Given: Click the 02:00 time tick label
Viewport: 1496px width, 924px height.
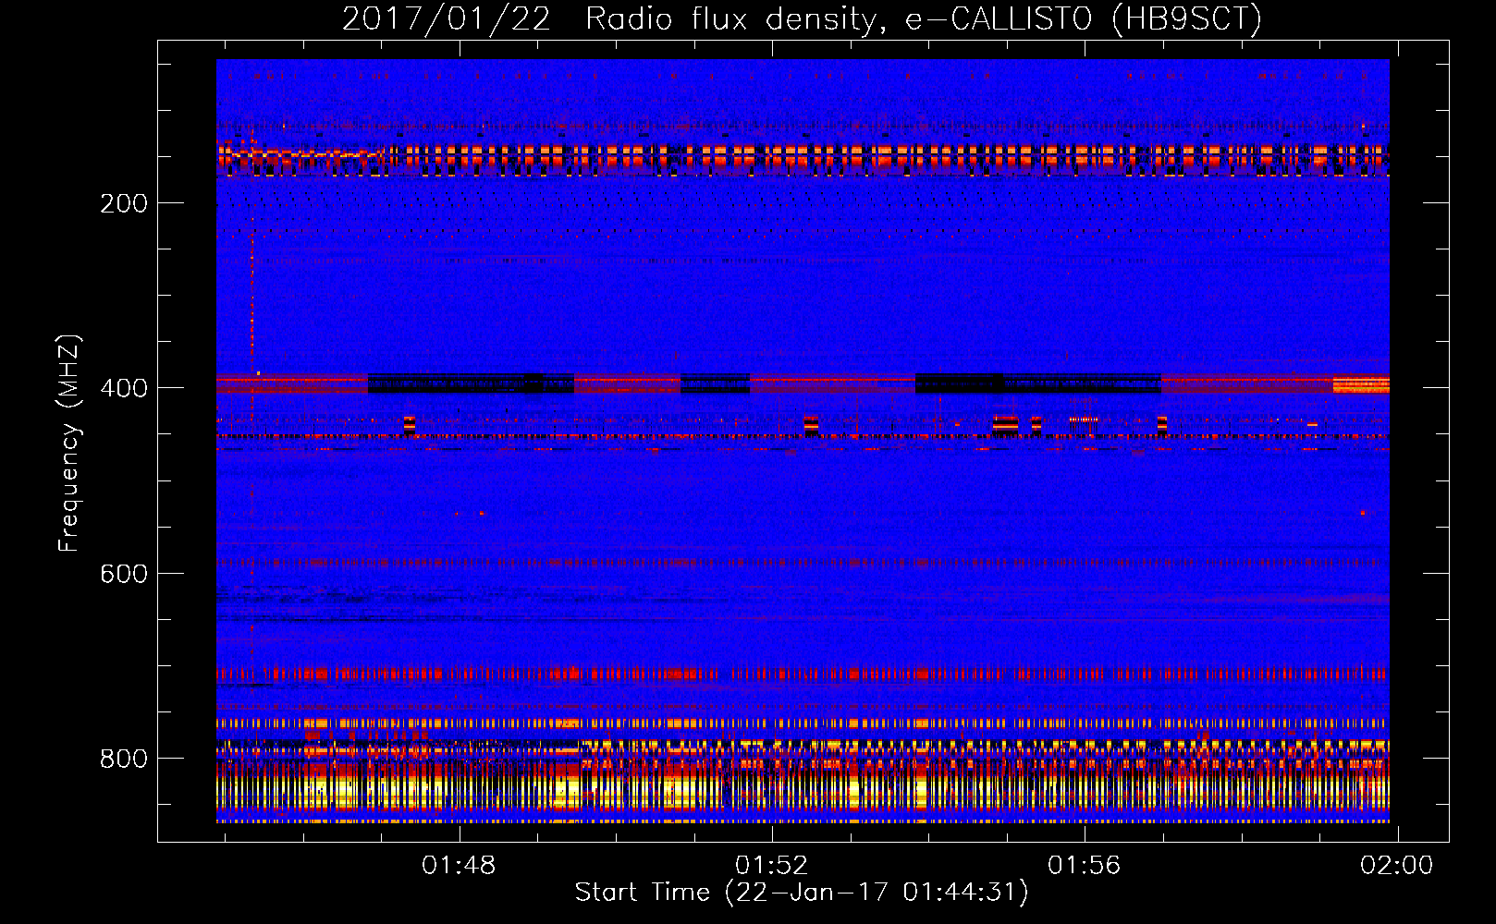Looking at the screenshot, I should coord(1396,866).
